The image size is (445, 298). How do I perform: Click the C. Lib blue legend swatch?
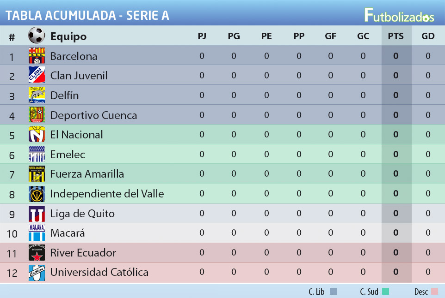click(333, 291)
